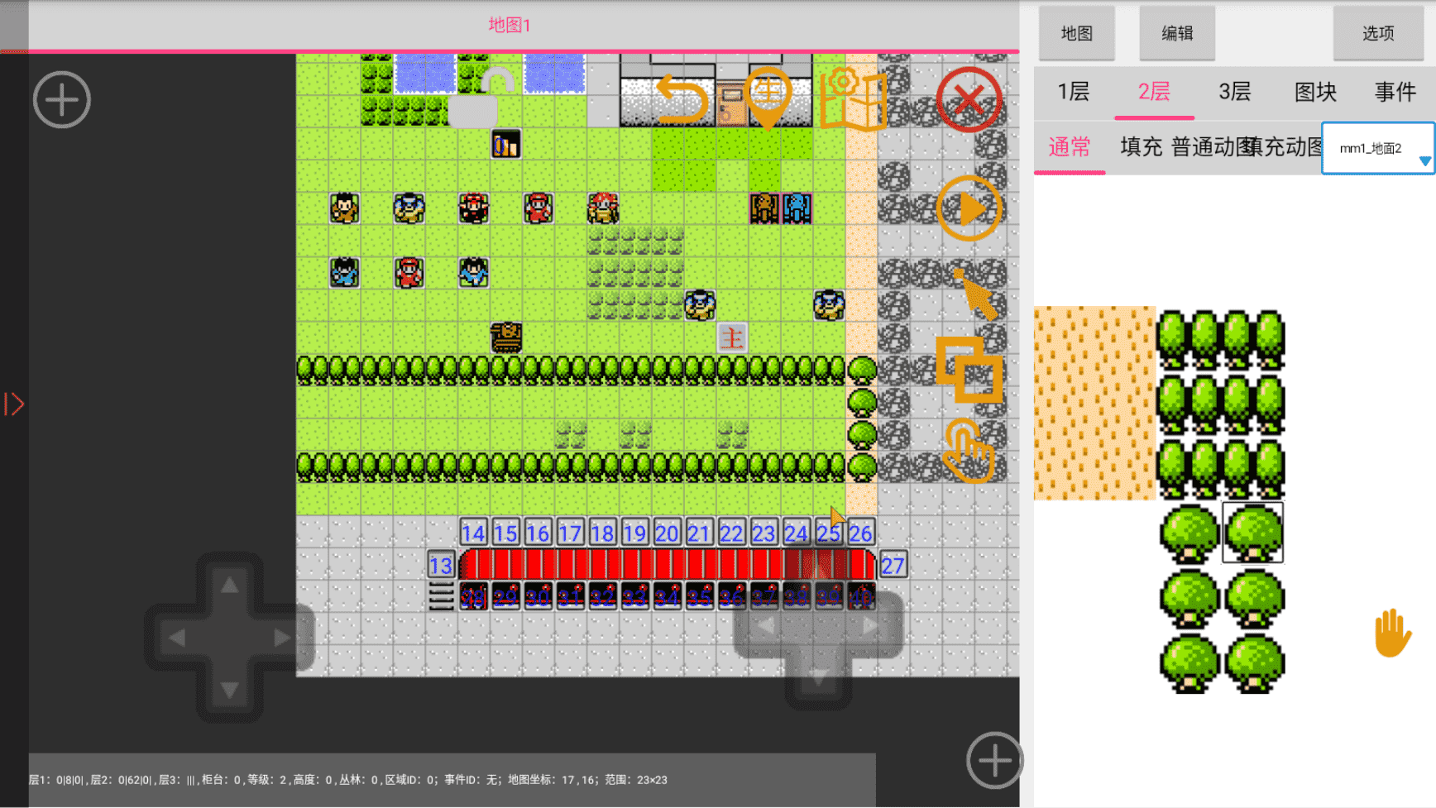The width and height of the screenshot is (1436, 808).
Task: Click the bottom-right plus circle button
Action: (994, 760)
